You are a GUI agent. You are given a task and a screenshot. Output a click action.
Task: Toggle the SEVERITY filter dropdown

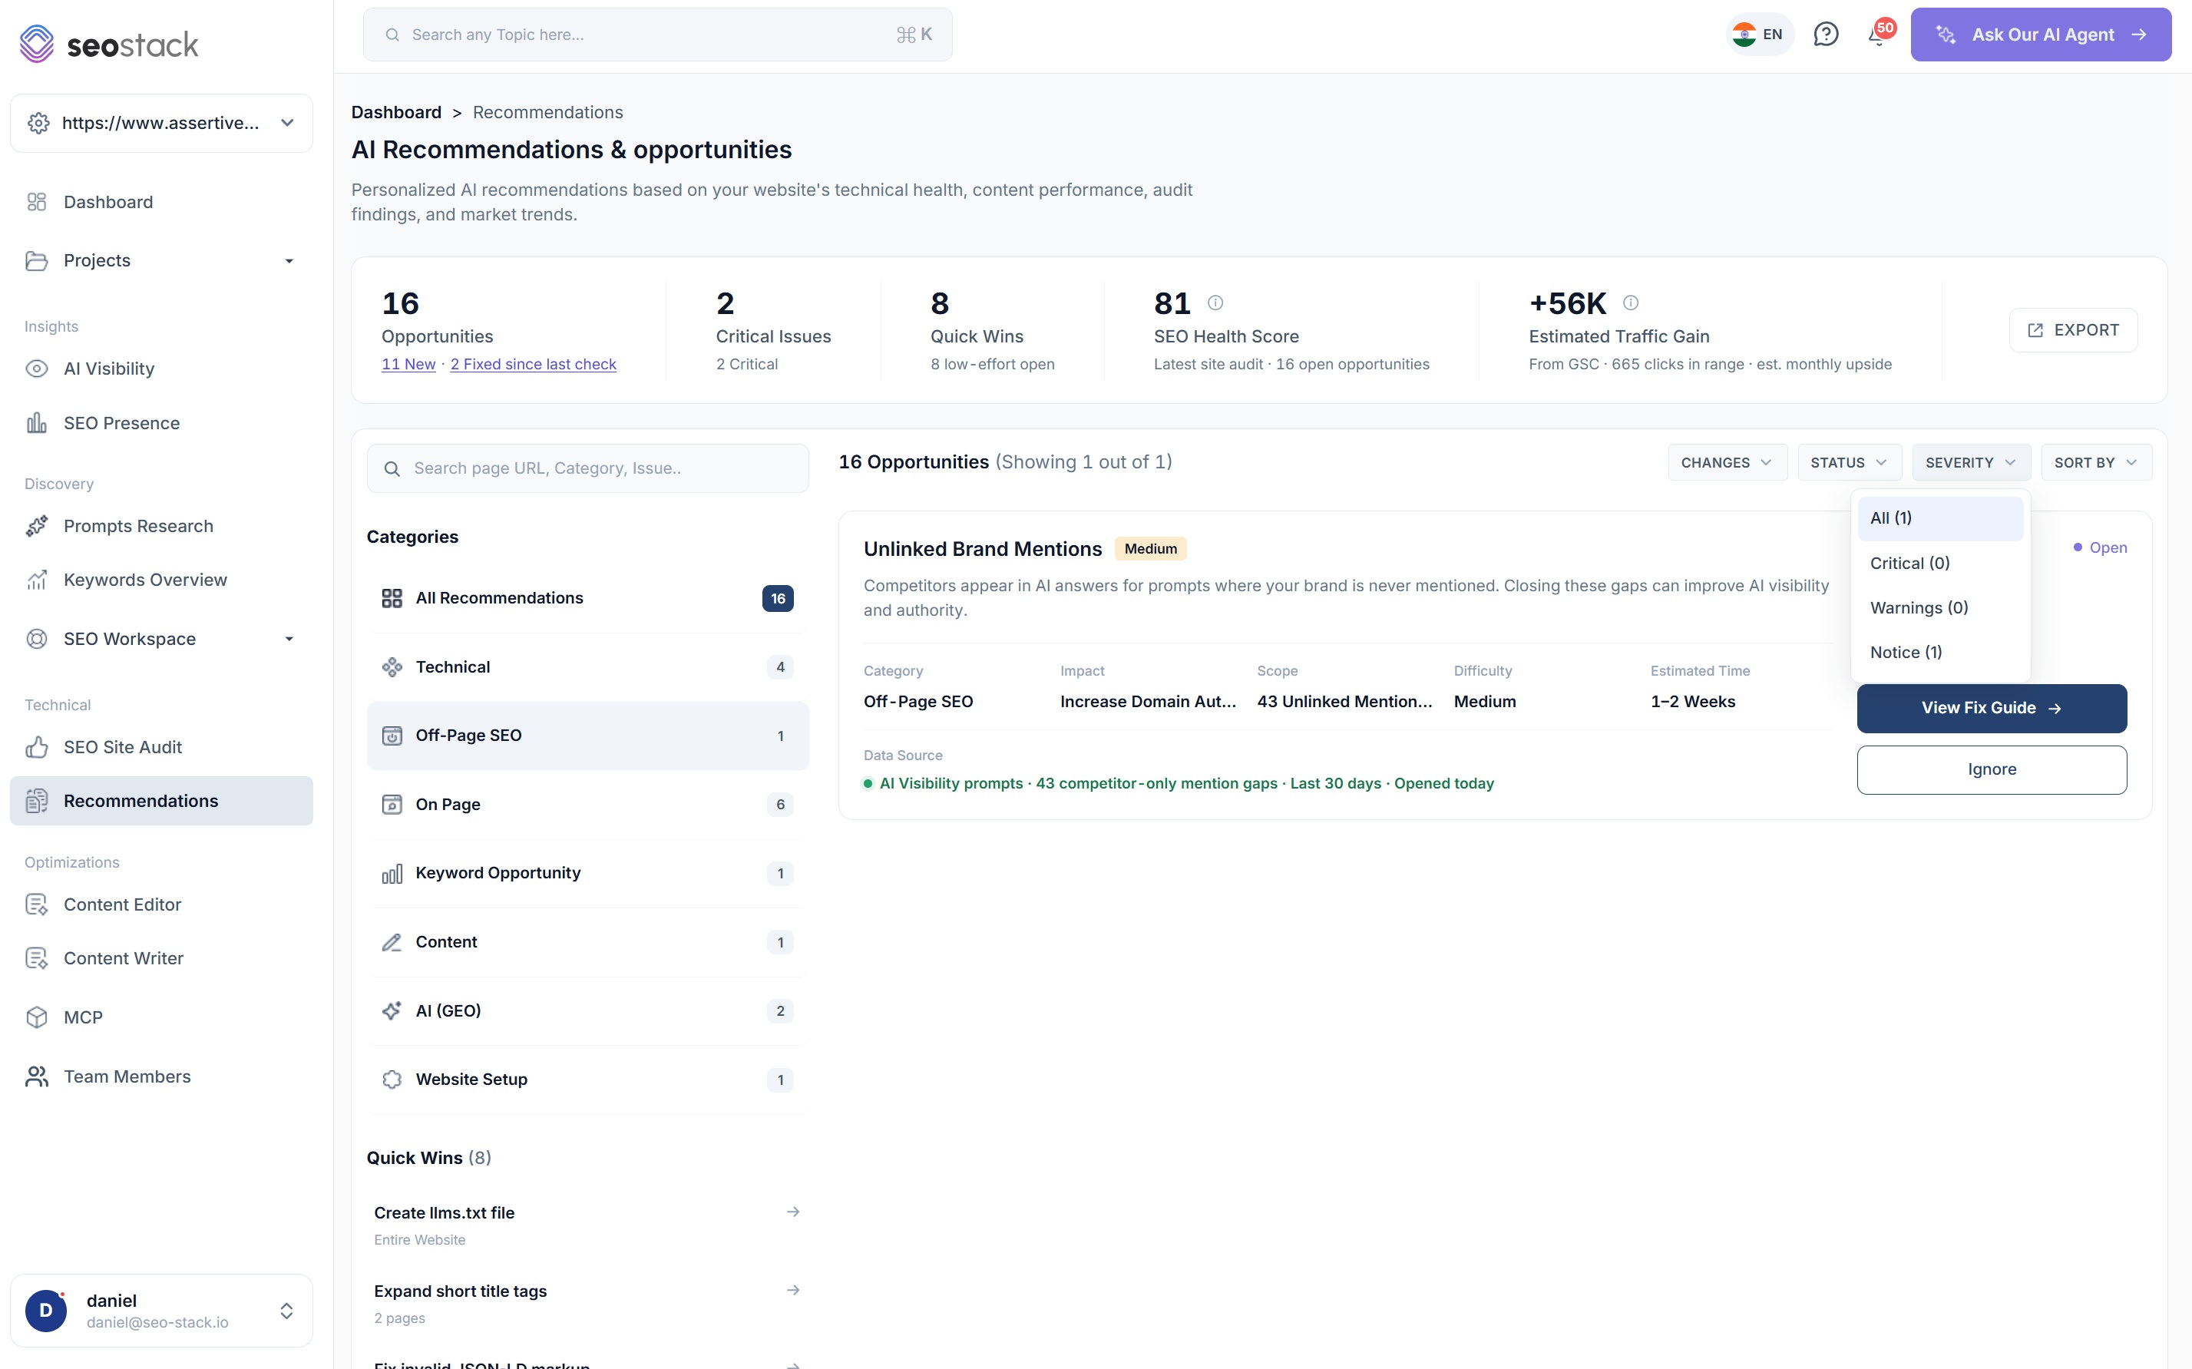(1970, 463)
